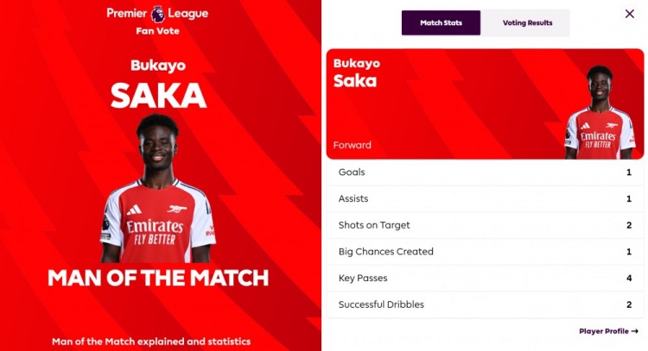648x351 pixels.
Task: Open the Player Profile link
Action: click(604, 331)
